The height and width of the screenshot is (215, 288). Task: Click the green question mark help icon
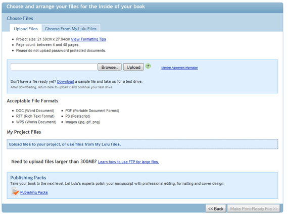pyautogui.click(x=148, y=66)
